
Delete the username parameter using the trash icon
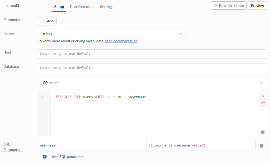[x=261, y=145]
